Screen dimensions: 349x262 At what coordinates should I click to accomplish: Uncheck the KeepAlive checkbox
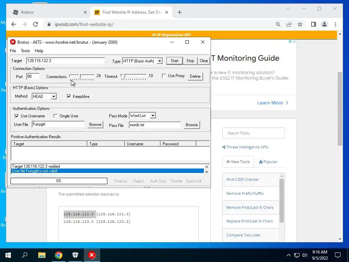click(x=69, y=96)
